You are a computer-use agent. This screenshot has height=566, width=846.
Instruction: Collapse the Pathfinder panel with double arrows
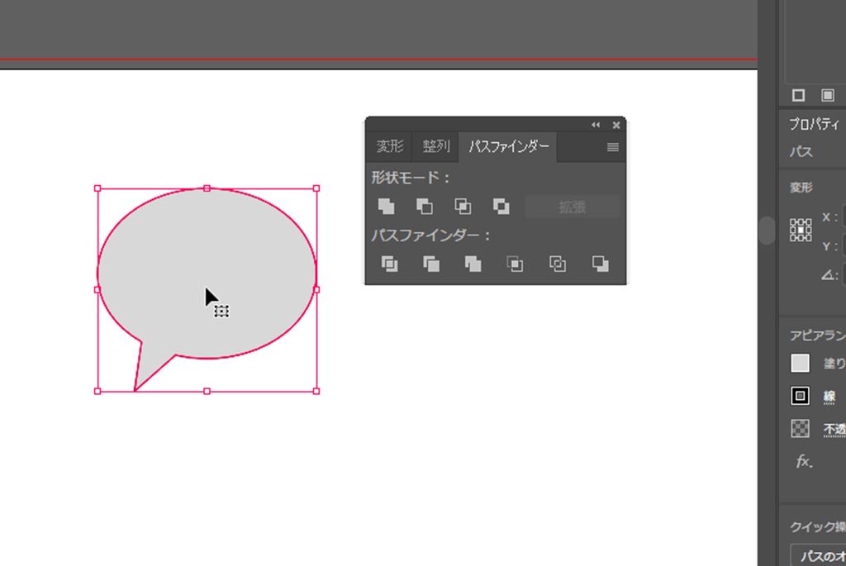[x=596, y=125]
